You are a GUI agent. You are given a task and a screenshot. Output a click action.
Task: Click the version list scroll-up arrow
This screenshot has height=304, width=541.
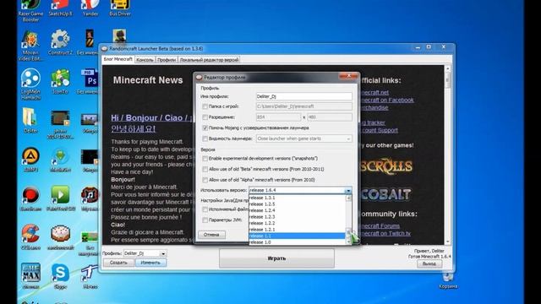point(348,198)
